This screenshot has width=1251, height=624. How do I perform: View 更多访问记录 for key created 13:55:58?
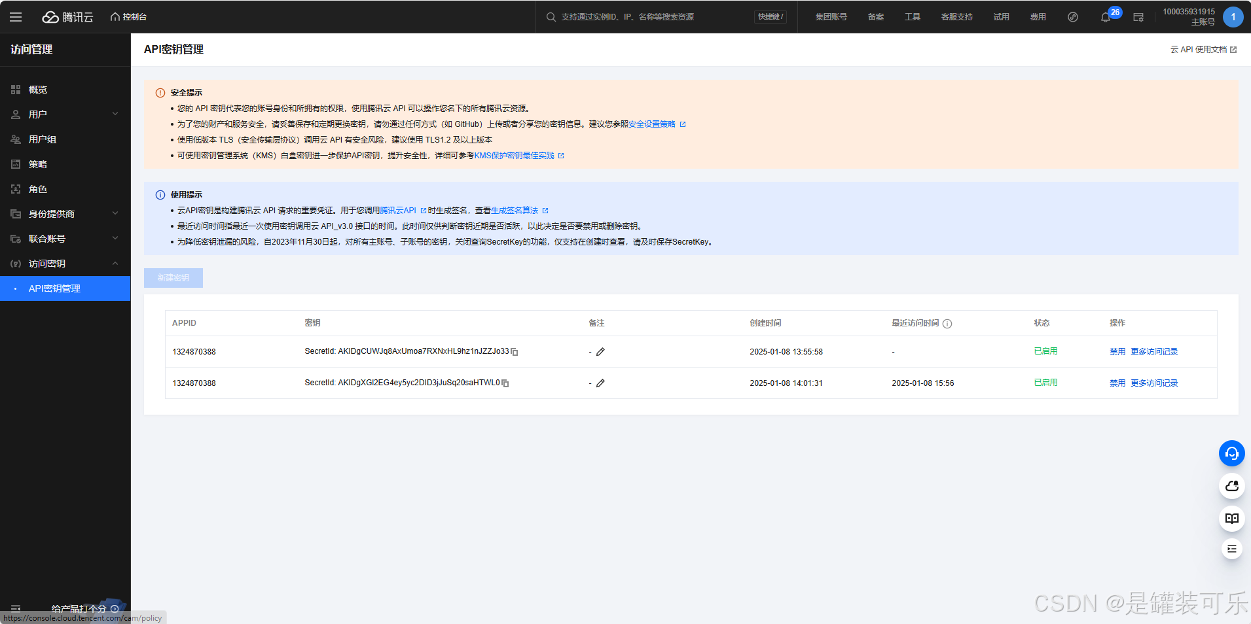click(1154, 352)
